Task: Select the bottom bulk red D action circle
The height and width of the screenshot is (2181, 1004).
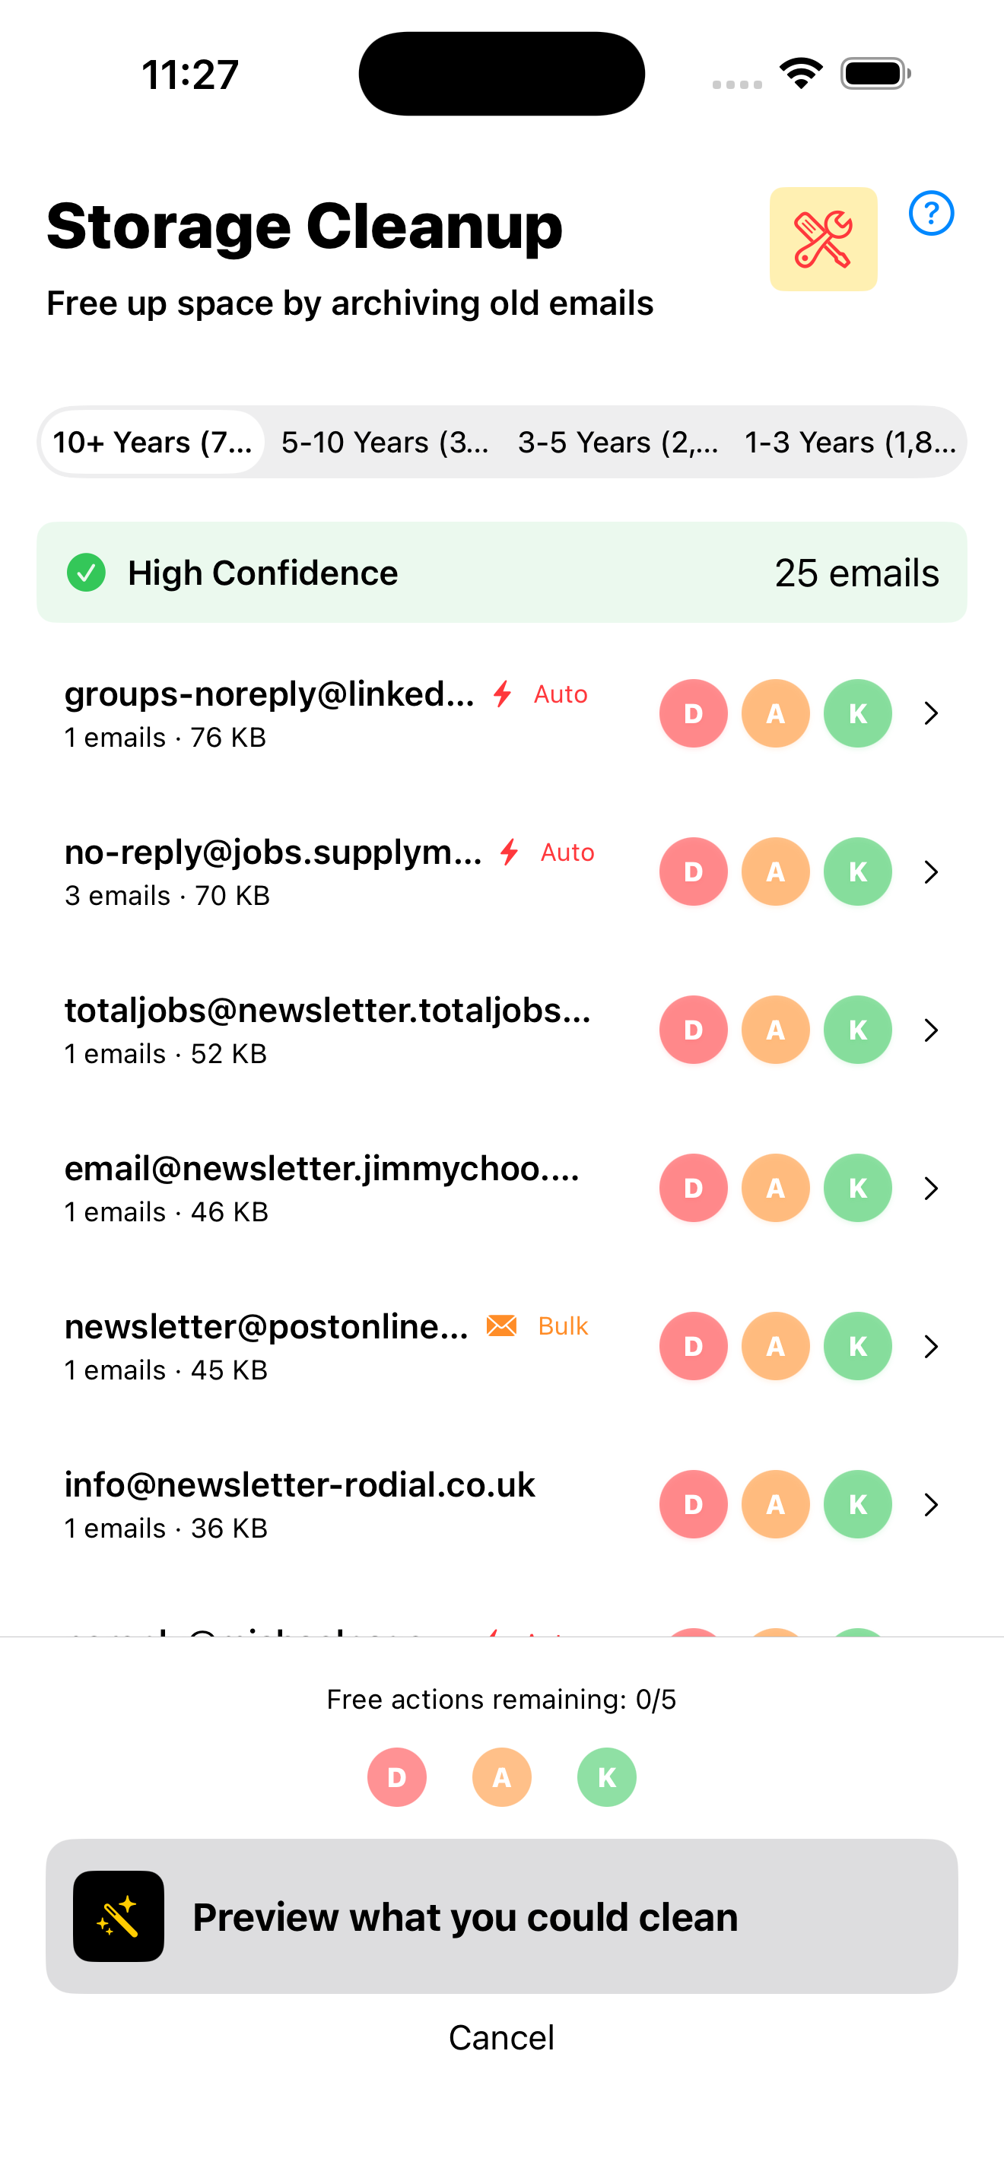Action: tap(397, 1777)
